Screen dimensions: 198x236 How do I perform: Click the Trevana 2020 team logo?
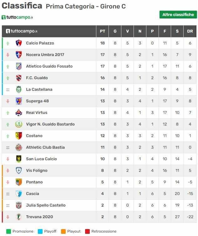pyautogui.click(x=19, y=217)
